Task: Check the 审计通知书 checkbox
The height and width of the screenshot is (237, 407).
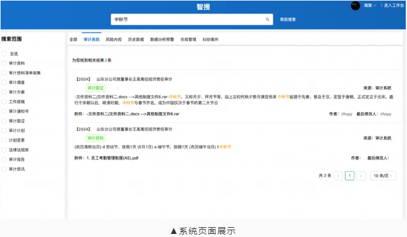Action: (x=4, y=111)
